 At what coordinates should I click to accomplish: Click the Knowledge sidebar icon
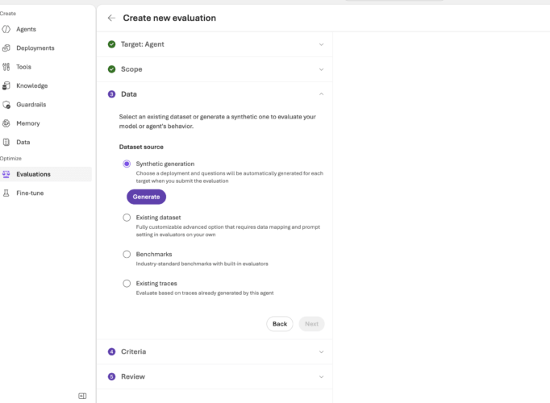tap(6, 86)
